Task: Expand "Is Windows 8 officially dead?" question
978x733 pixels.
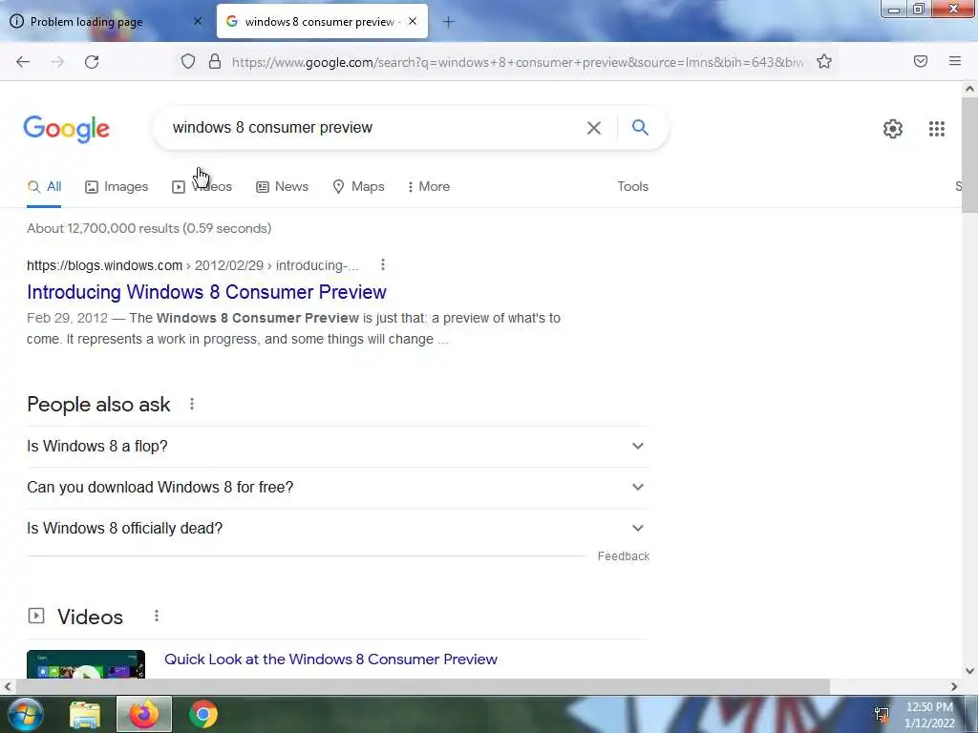Action: click(338, 529)
